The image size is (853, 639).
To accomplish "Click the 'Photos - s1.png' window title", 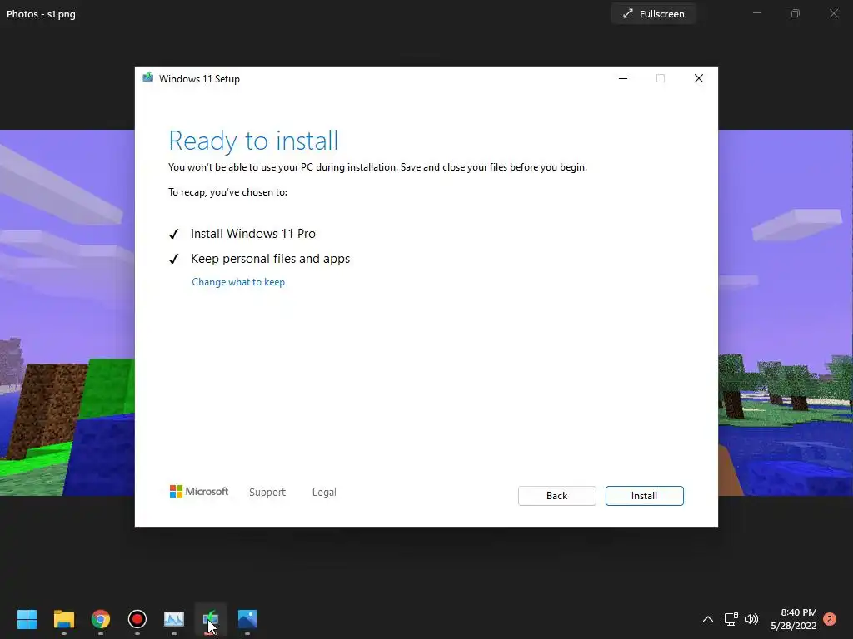I will pos(41,14).
